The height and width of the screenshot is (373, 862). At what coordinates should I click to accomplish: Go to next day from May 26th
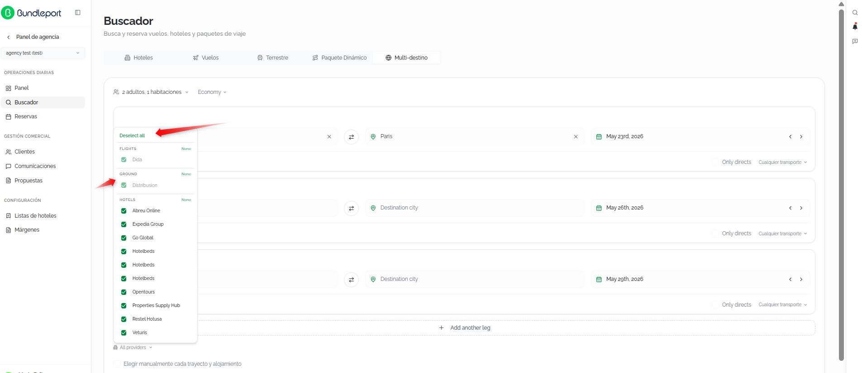pyautogui.click(x=801, y=208)
